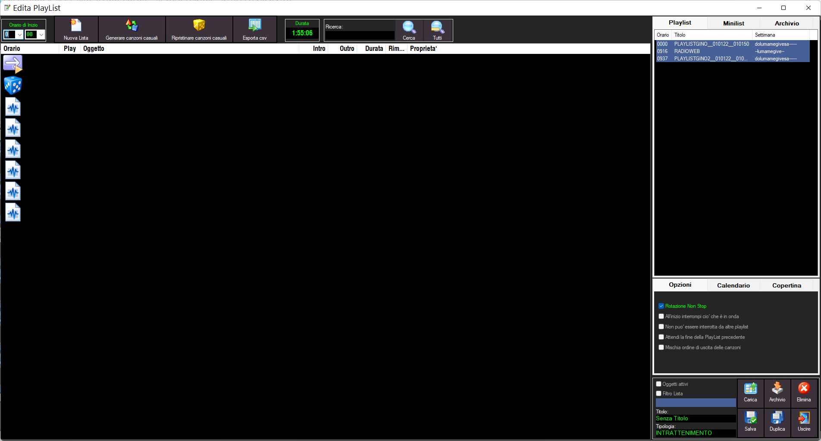This screenshot has width=821, height=441.
Task: Click the Ricerca search field
Action: pos(360,35)
